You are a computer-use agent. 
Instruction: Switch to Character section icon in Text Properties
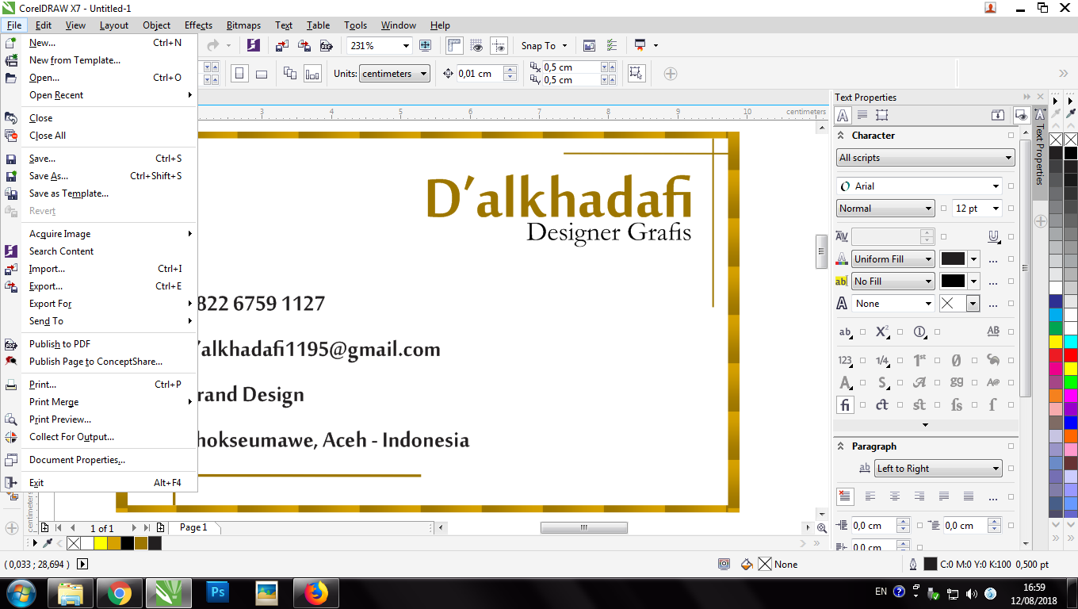tap(843, 115)
